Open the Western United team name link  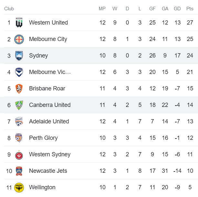(48, 23)
